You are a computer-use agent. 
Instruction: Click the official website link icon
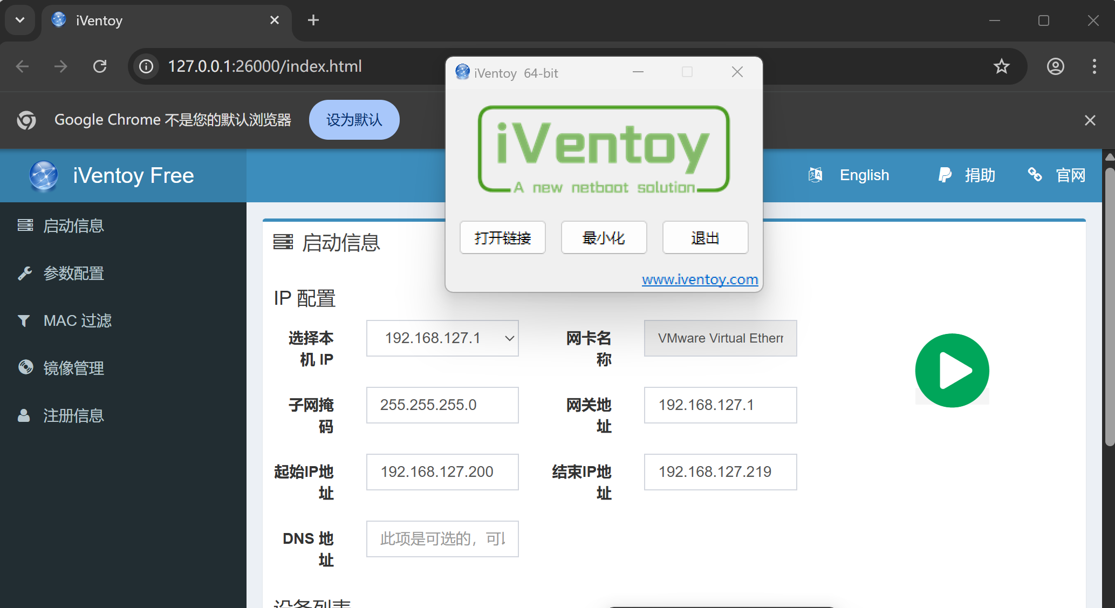[1035, 175]
